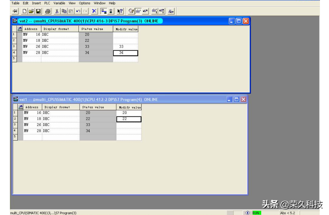Click the pin icon at toolbar start
Screen dimensions: 329x215
pos(15,11)
